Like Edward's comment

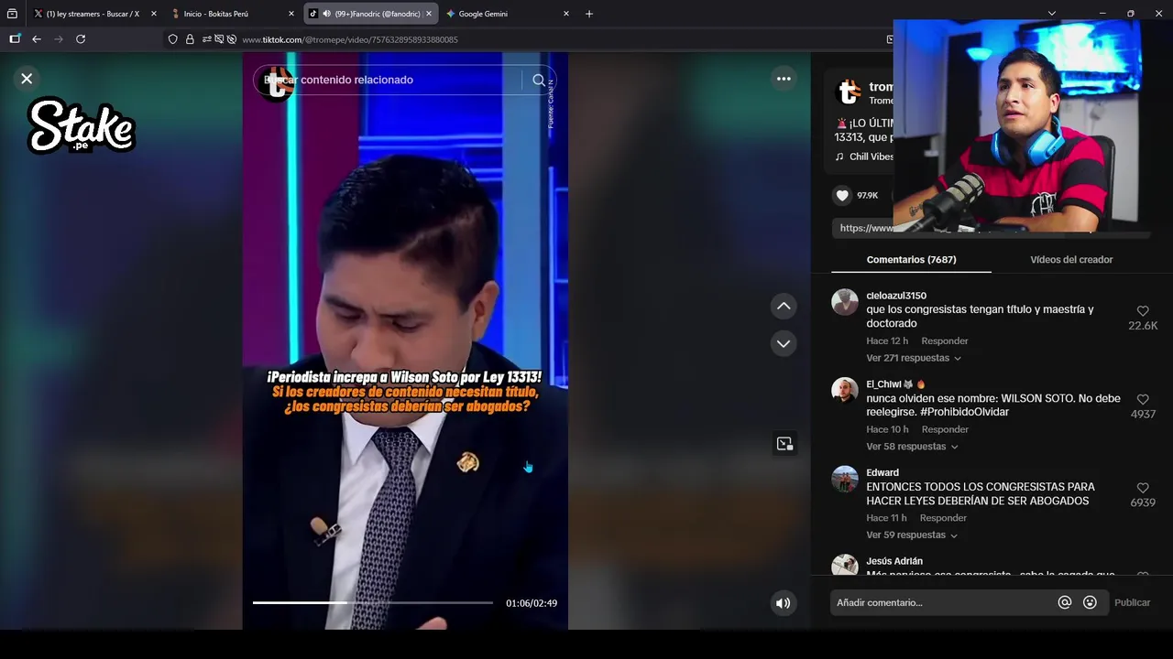pyautogui.click(x=1143, y=489)
